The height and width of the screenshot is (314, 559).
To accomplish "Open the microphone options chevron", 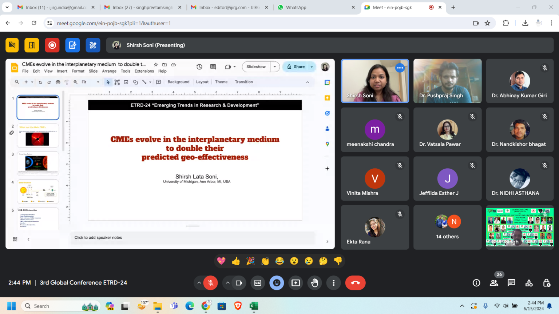I will click(x=199, y=283).
